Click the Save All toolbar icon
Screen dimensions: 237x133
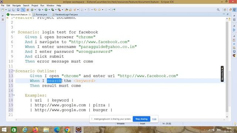pos(13,10)
